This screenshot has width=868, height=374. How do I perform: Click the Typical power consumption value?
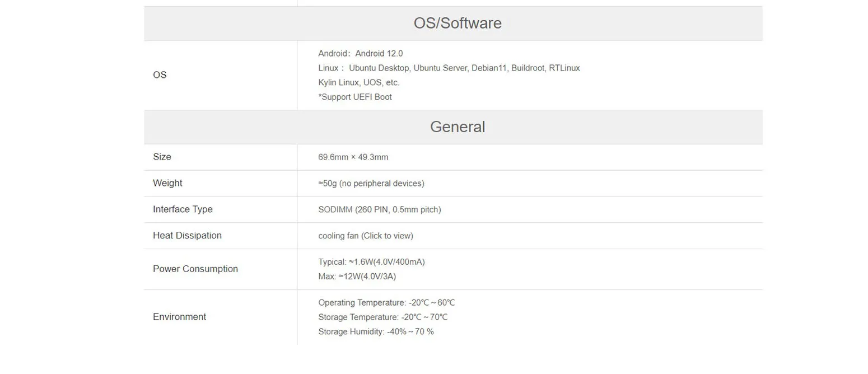pyautogui.click(x=371, y=262)
